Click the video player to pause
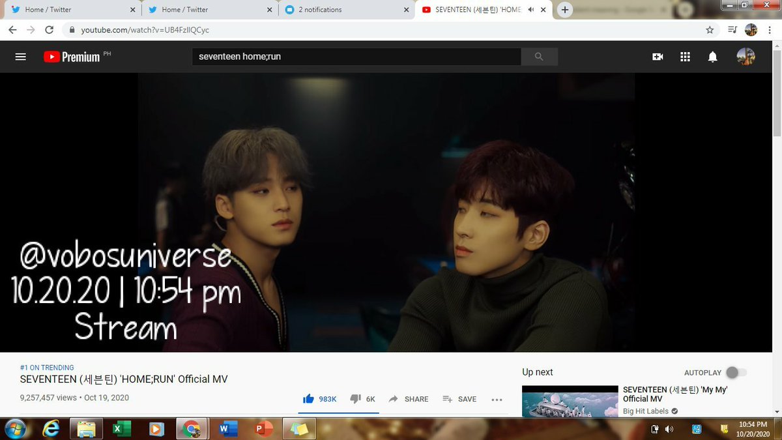The image size is (782, 440). click(x=386, y=213)
